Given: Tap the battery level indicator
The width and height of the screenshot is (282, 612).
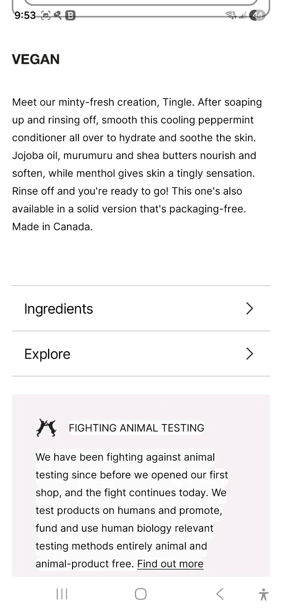Looking at the screenshot, I should 257,16.
